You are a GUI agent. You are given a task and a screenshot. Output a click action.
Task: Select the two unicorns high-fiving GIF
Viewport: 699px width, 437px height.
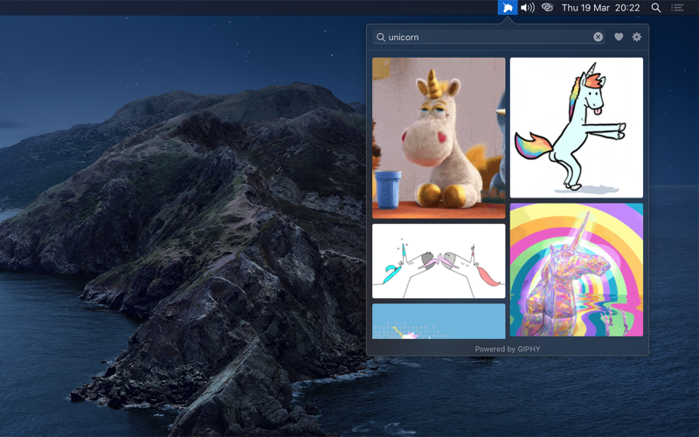[x=439, y=260]
